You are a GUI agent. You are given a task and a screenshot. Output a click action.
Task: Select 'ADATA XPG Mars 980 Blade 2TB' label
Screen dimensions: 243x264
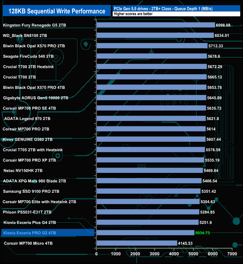pos(34,181)
